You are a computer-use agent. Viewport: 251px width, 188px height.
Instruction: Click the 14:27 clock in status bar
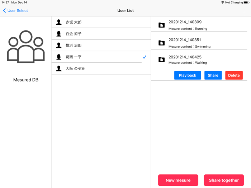pos(5,3)
